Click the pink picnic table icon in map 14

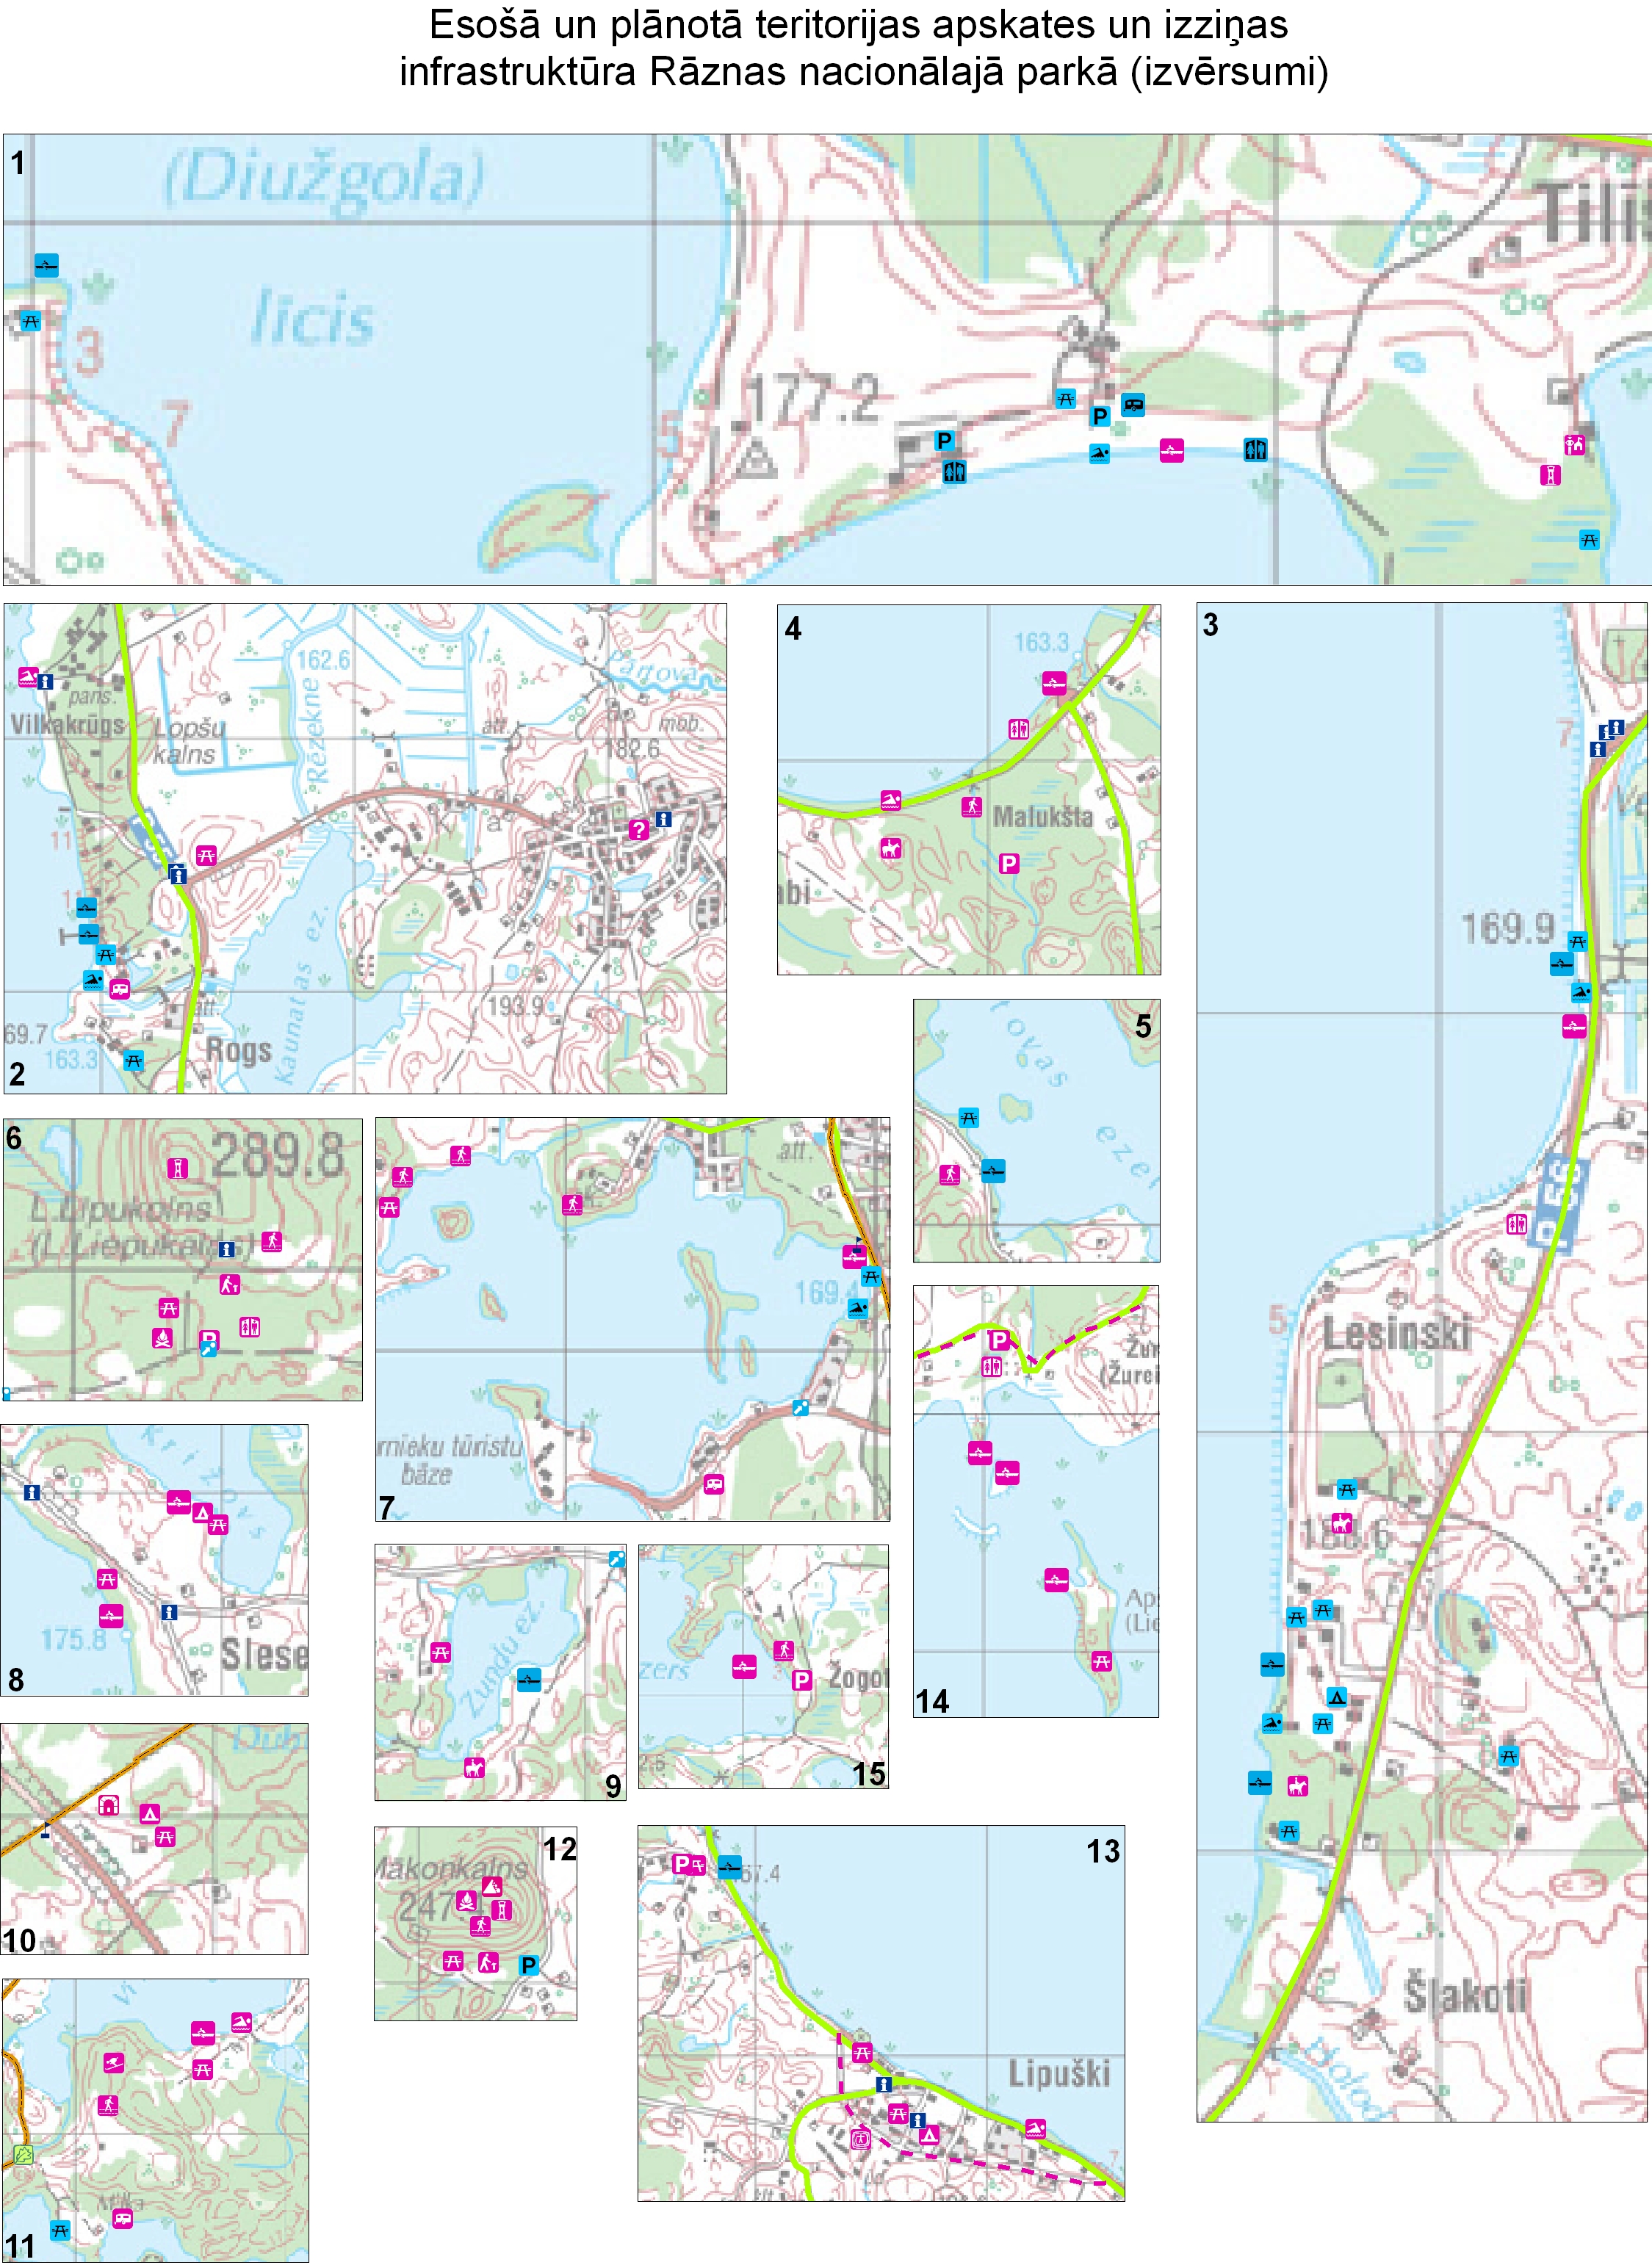click(x=1101, y=1661)
